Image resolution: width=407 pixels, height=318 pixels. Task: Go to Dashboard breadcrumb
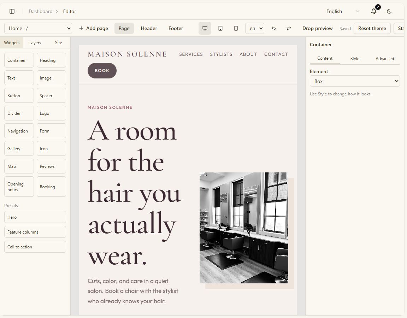click(41, 11)
